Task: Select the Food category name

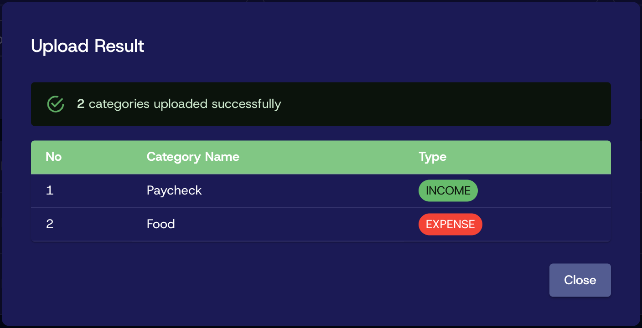Action: 161,224
